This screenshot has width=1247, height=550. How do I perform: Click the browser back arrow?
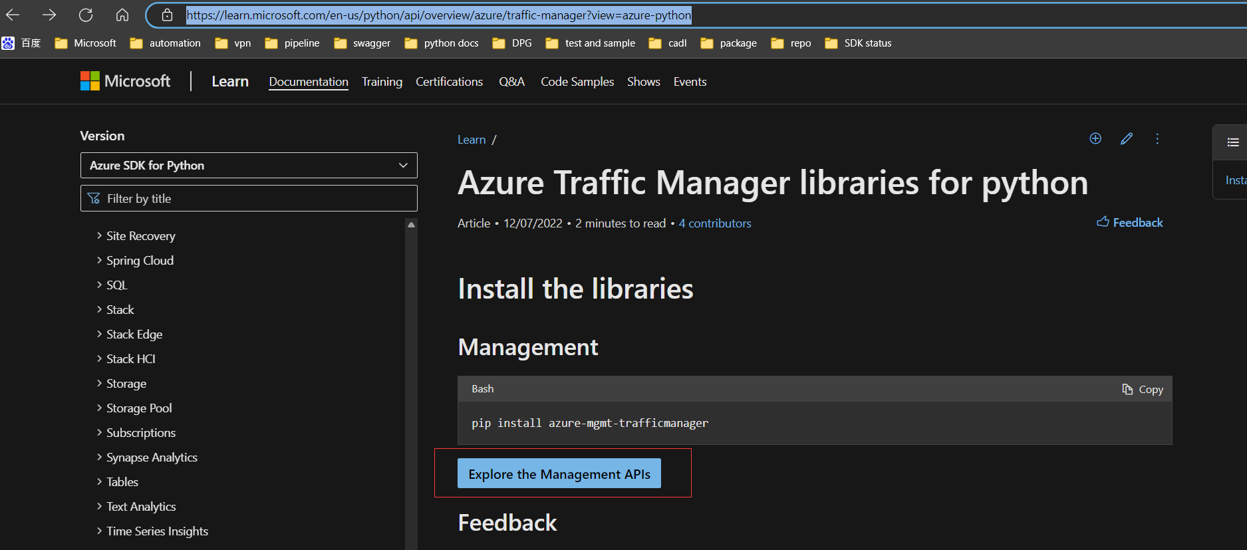click(x=13, y=15)
